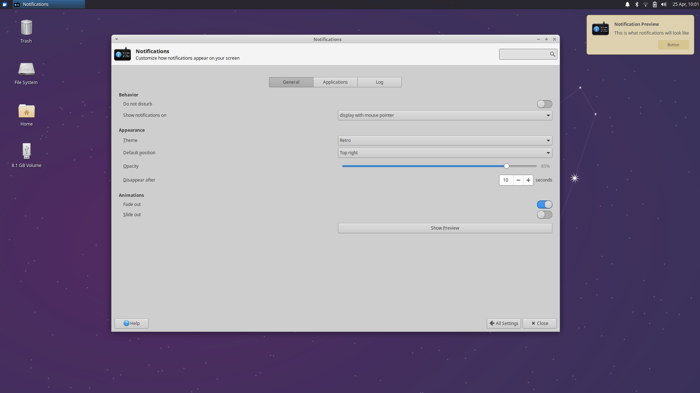Go back to All Settings

point(503,323)
